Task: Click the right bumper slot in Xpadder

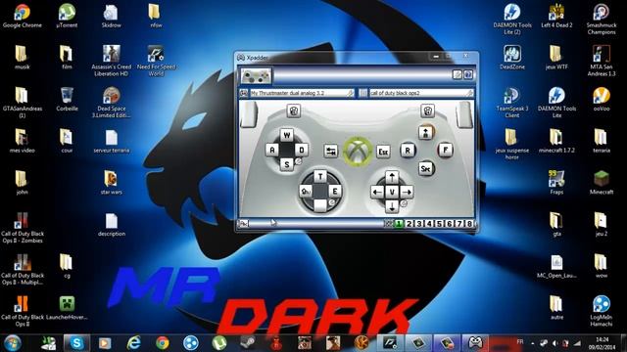Action: 464,114
